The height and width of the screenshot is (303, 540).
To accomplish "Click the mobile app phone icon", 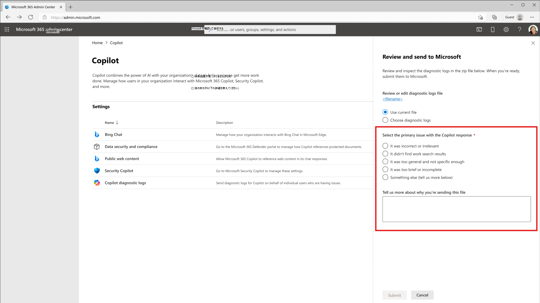I will click(493, 30).
